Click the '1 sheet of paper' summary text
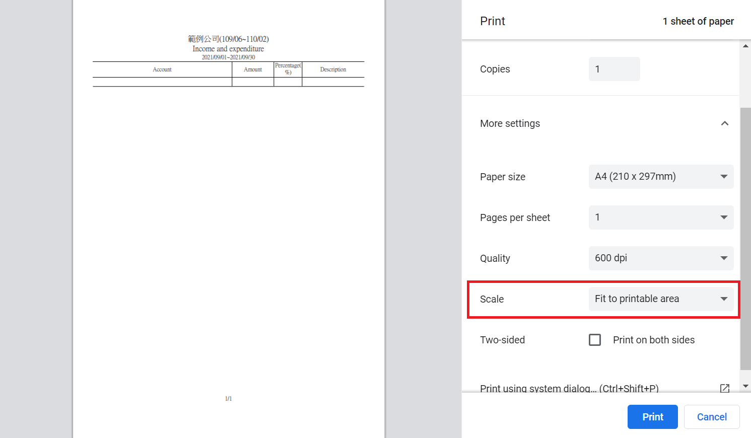 coord(698,21)
